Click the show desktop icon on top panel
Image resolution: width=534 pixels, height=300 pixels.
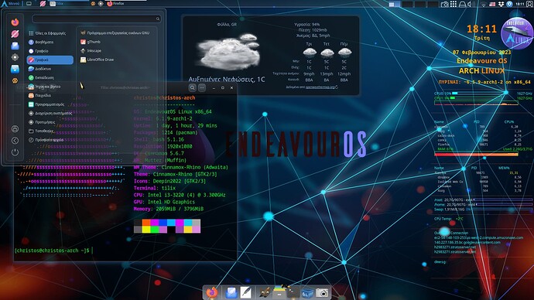(x=29, y=4)
